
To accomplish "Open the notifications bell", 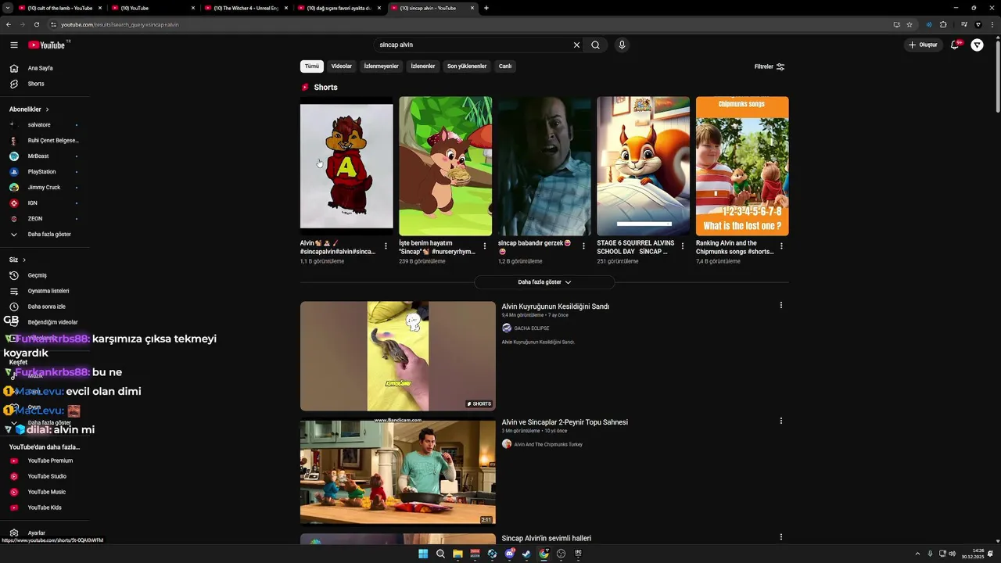I will coord(954,45).
